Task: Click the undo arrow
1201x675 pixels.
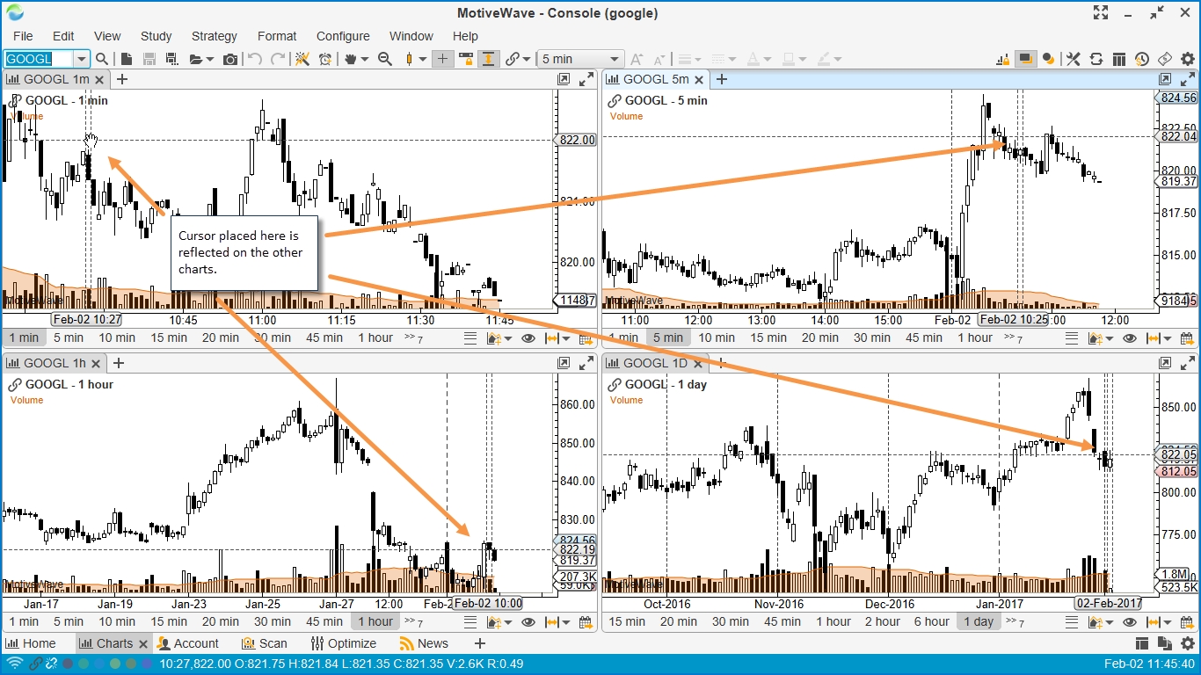Action: point(255,59)
